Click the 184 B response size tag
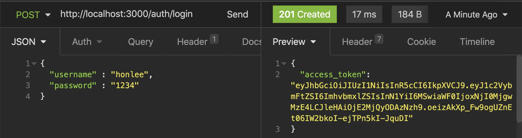Screen dimensions: 522x138 (409, 14)
